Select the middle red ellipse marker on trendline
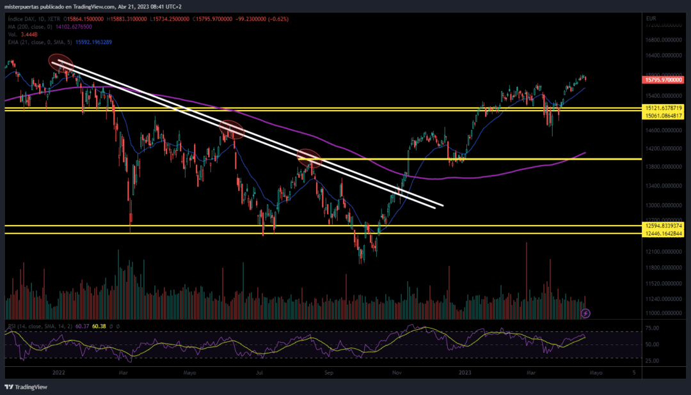 tap(232, 130)
